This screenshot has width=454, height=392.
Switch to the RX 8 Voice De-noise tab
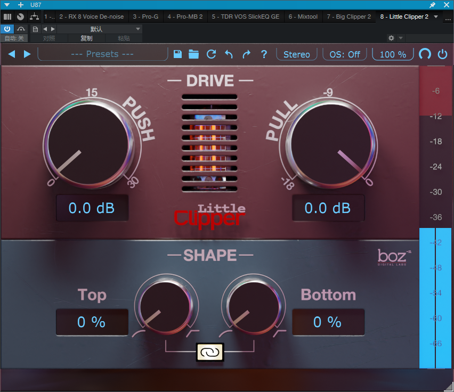(92, 17)
